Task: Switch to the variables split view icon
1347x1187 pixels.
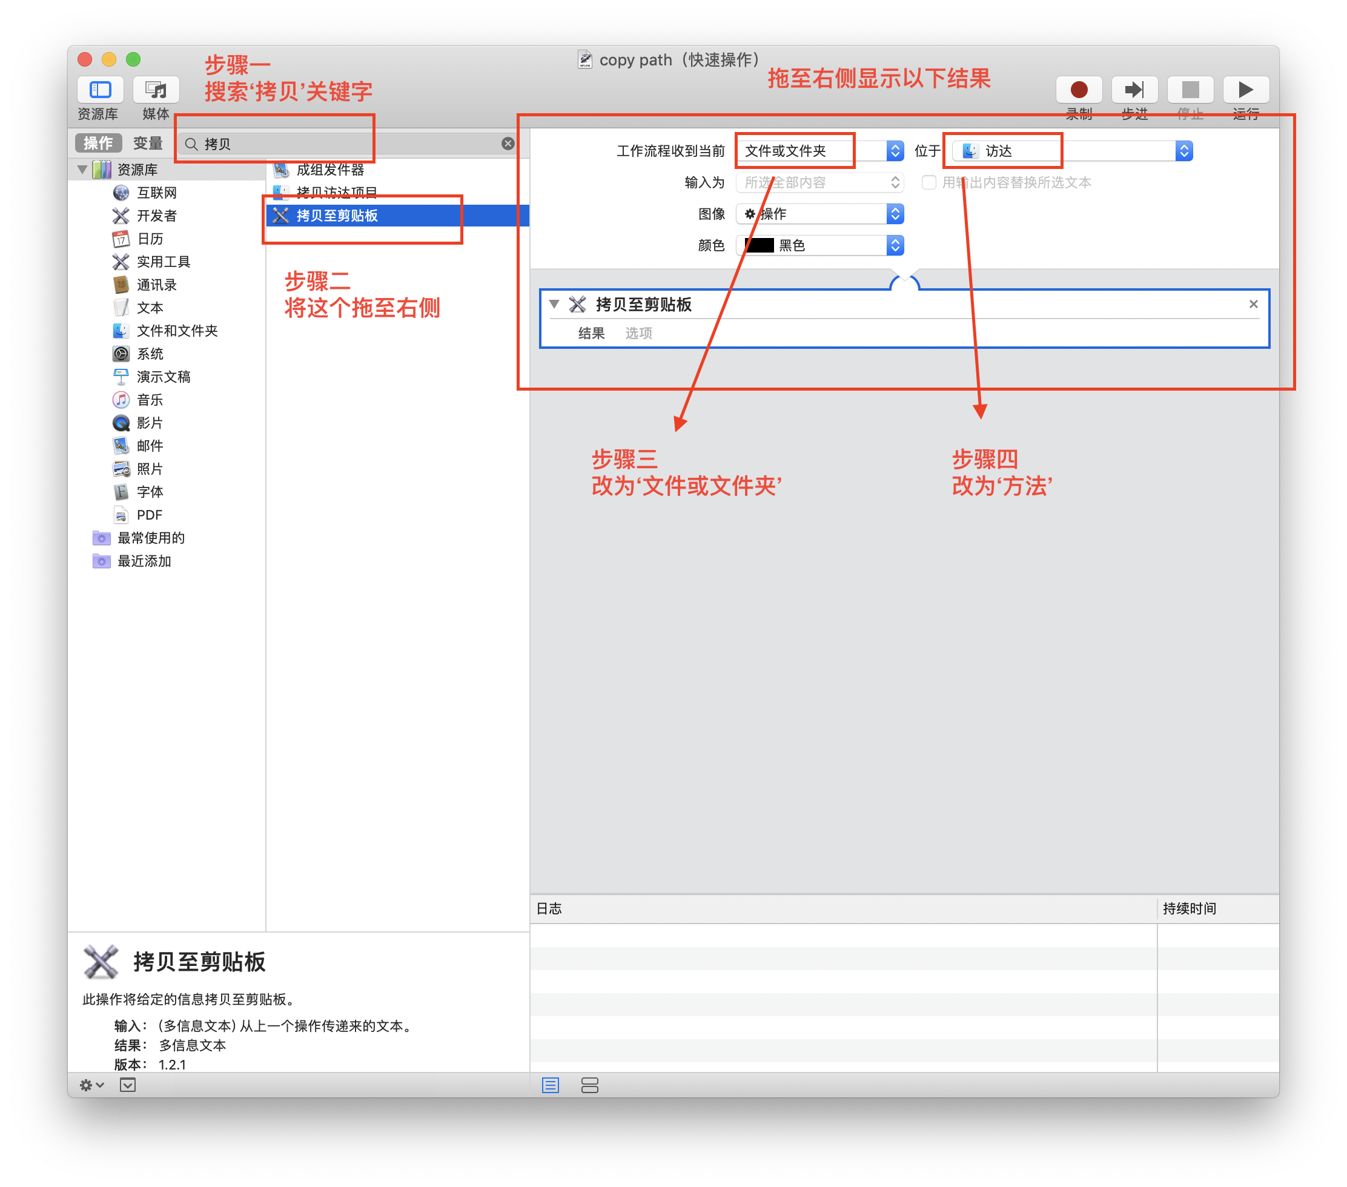Action: pos(590,1085)
